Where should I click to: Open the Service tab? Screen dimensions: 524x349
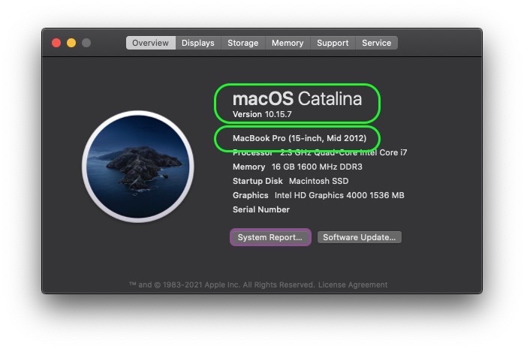click(376, 43)
